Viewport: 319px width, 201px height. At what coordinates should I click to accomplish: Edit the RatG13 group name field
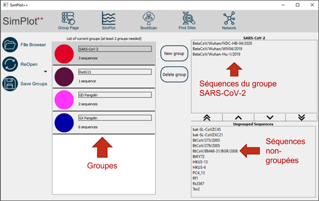point(115,72)
